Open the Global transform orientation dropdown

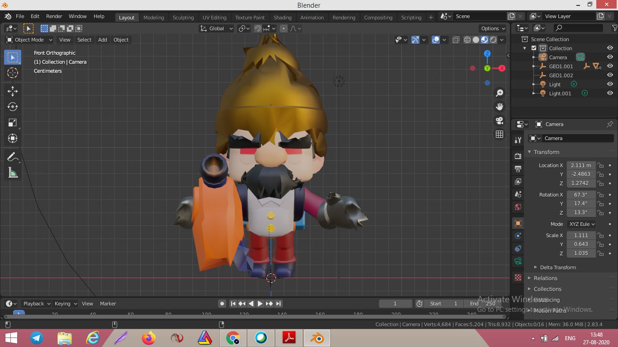pyautogui.click(x=216, y=28)
